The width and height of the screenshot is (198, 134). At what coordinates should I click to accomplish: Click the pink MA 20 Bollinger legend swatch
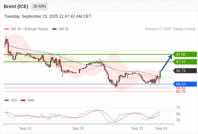pyautogui.click(x=7, y=29)
